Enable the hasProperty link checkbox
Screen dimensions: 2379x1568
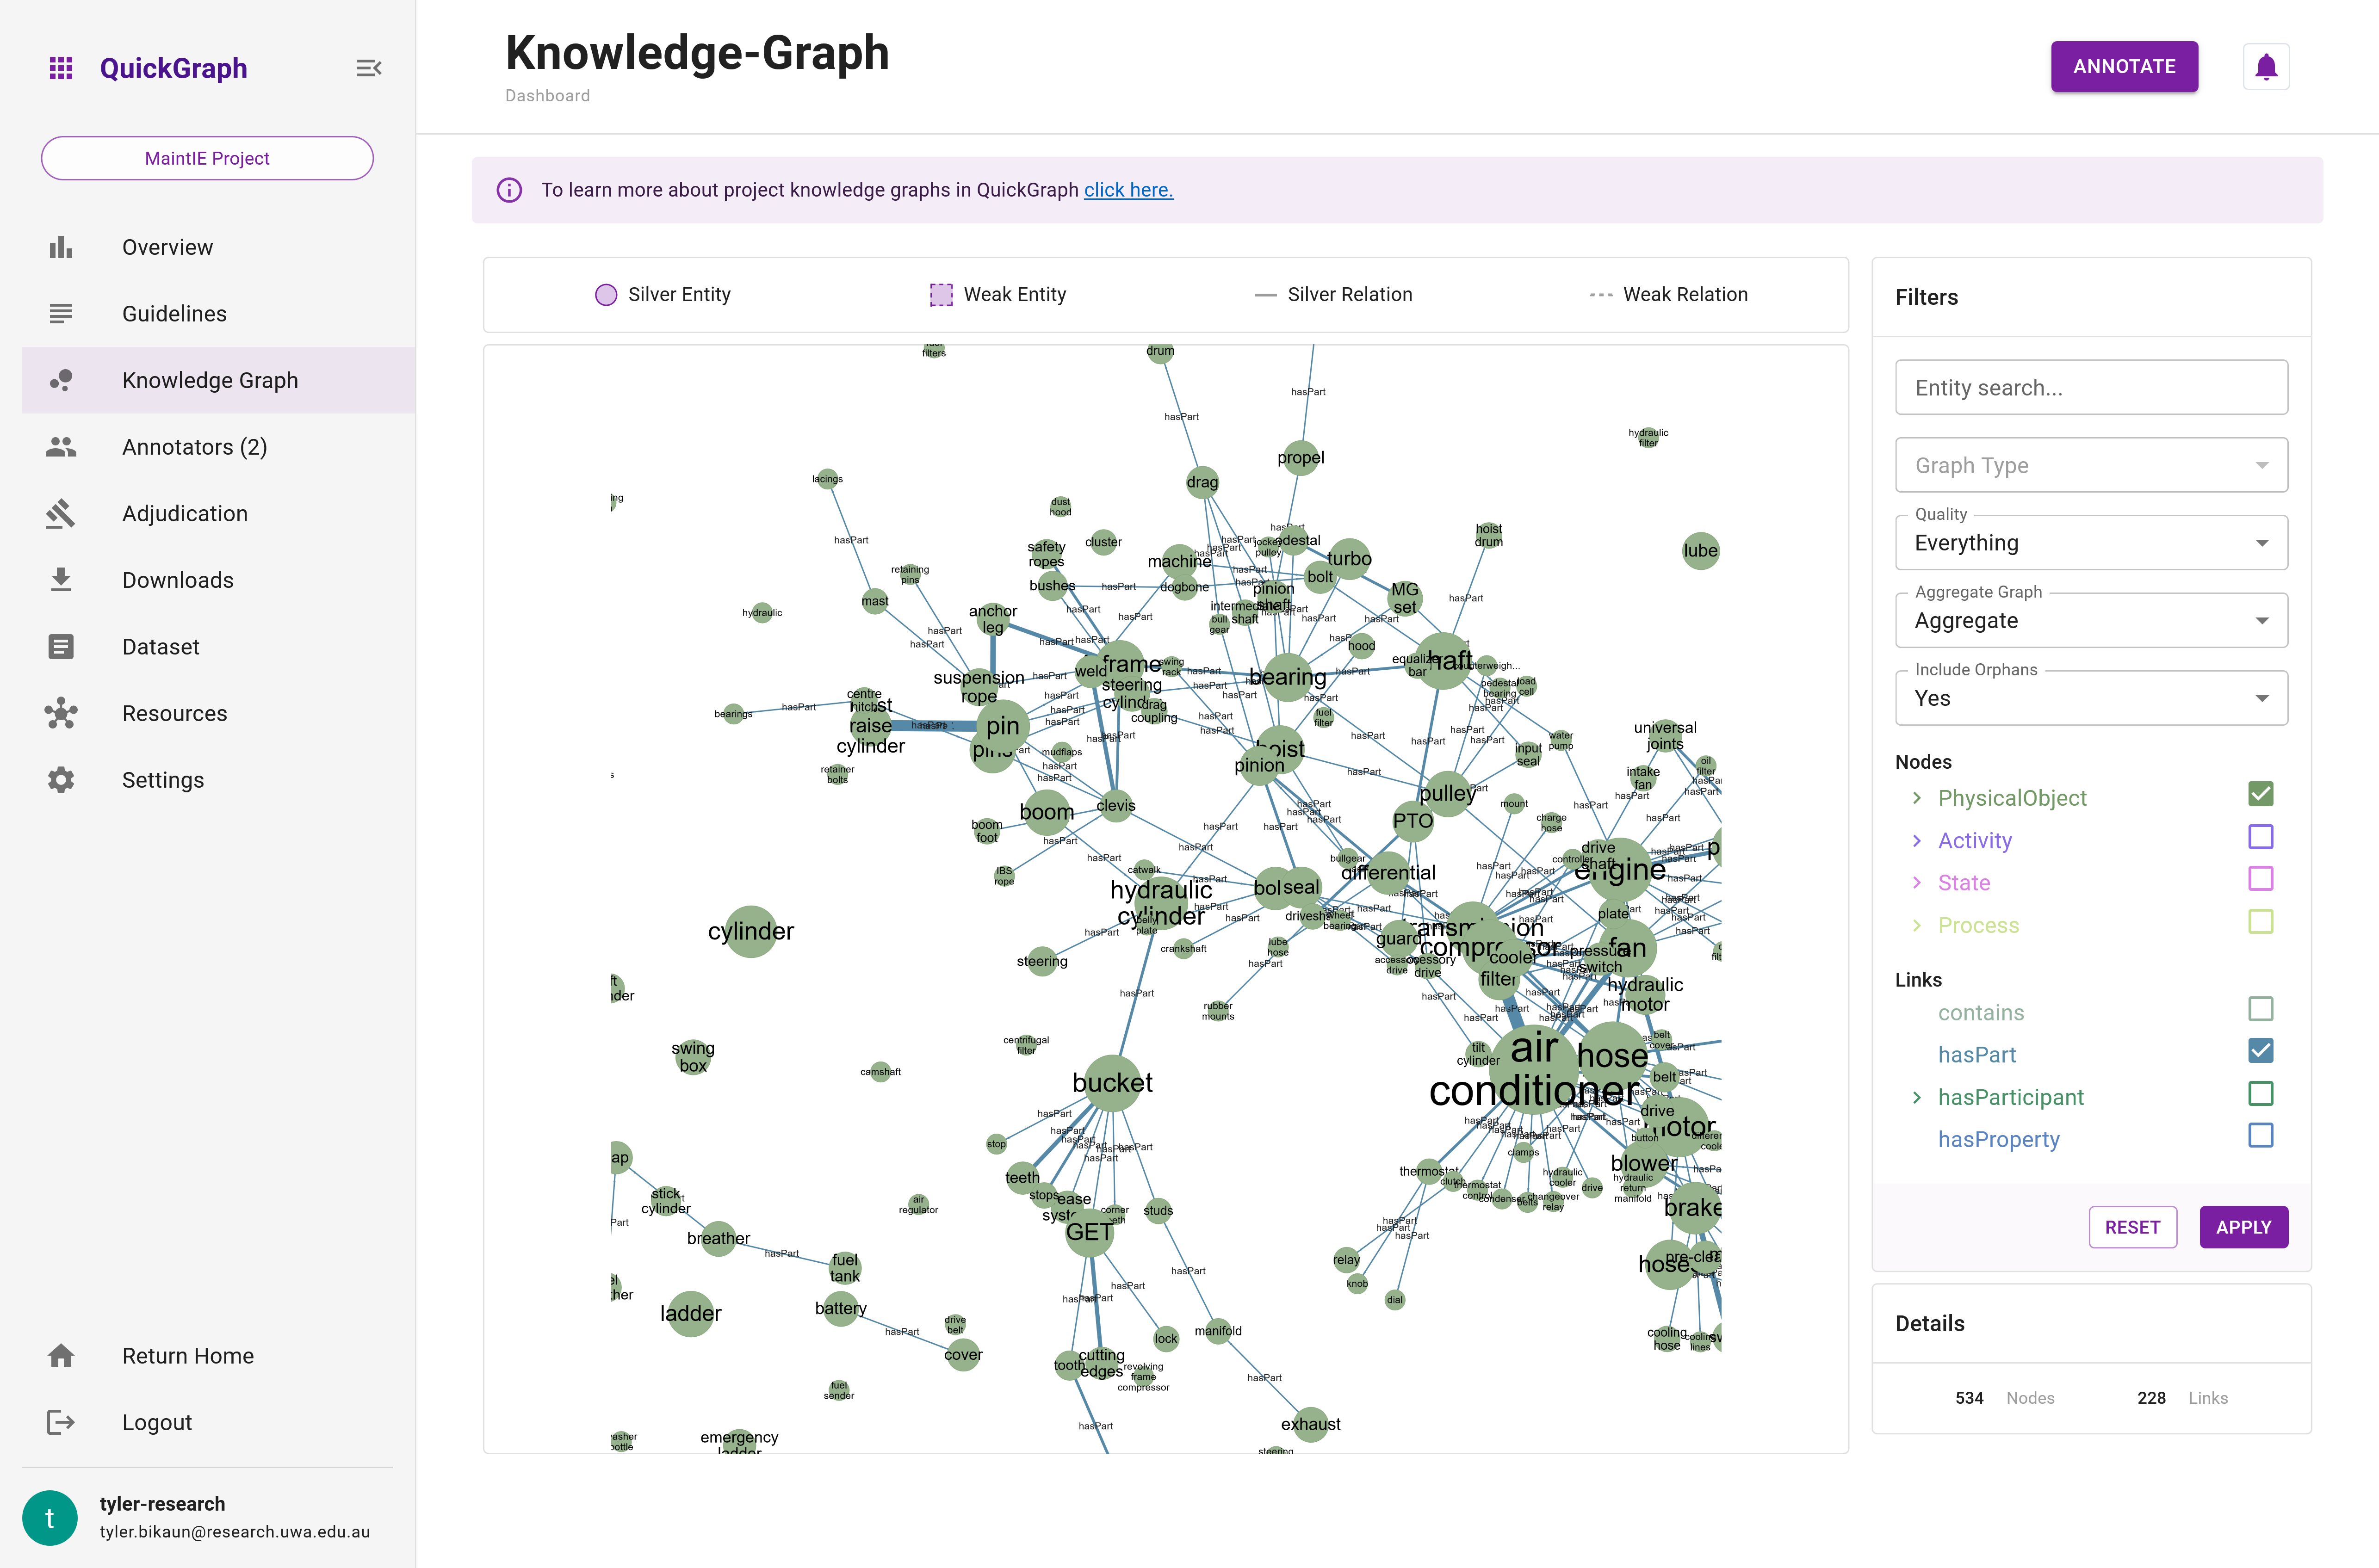point(2261,1135)
